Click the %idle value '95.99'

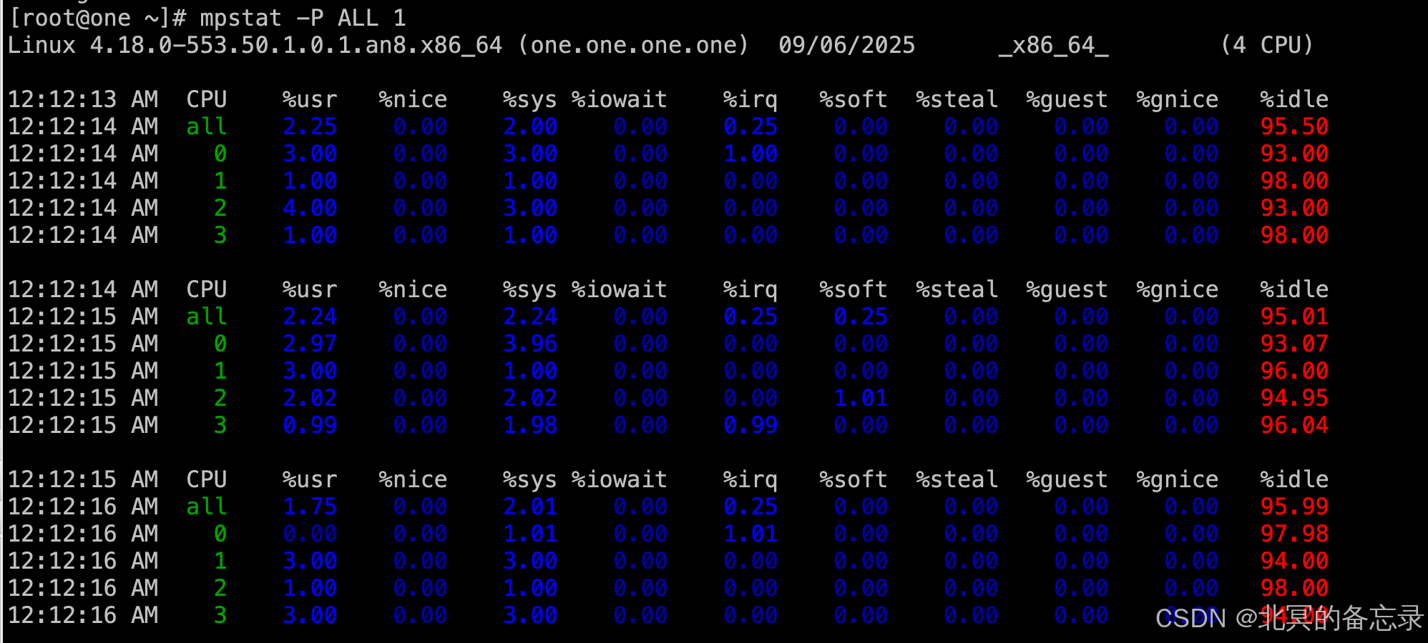tap(1293, 507)
